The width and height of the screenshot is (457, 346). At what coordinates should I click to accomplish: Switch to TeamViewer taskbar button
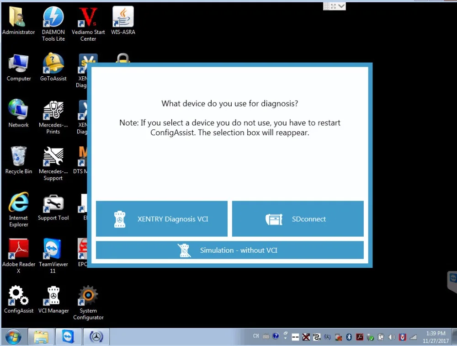(68, 337)
